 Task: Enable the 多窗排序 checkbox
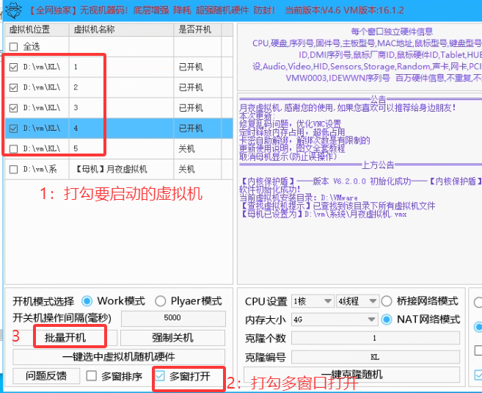92,376
